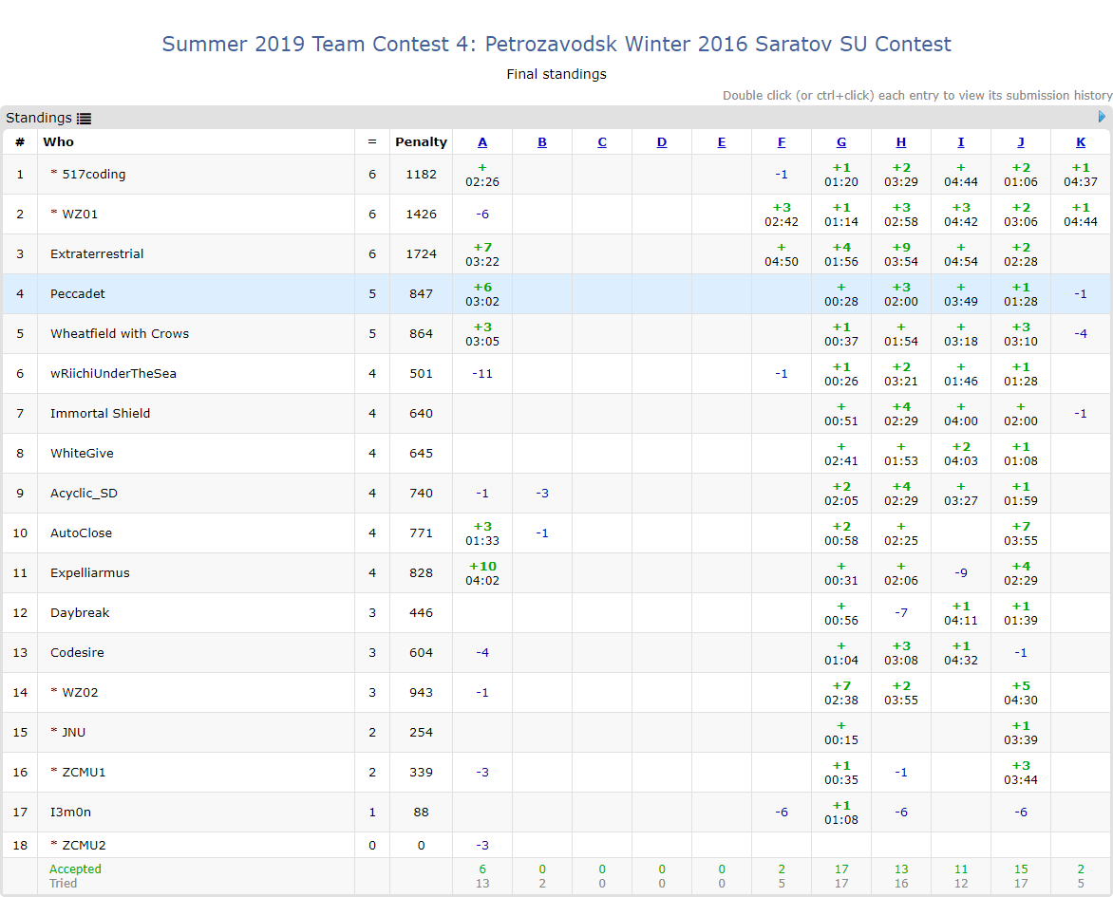The image size is (1113, 897).
Task: Click wRiichiUnderTheSea's -11 entry on A
Action: point(482,374)
